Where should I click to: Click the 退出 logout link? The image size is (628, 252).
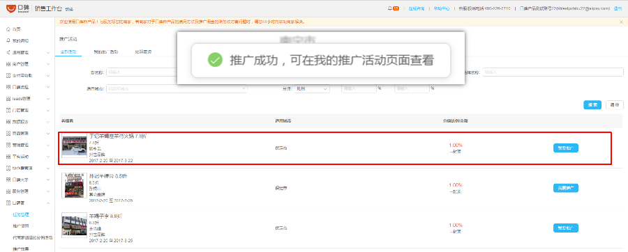coord(618,8)
